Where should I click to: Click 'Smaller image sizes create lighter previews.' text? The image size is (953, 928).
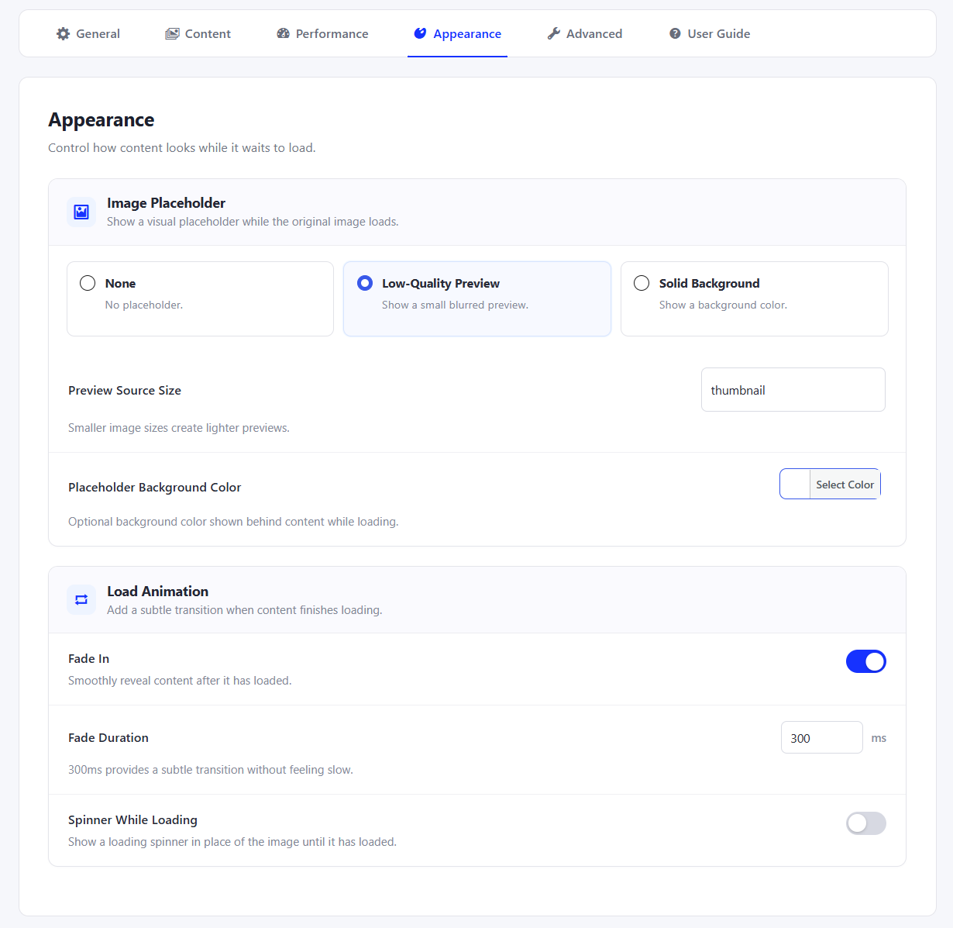[x=179, y=428]
